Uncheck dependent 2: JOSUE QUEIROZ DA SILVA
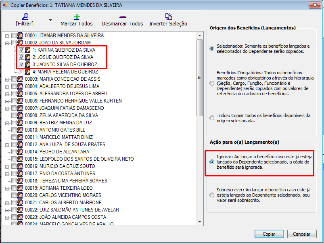 21,57
